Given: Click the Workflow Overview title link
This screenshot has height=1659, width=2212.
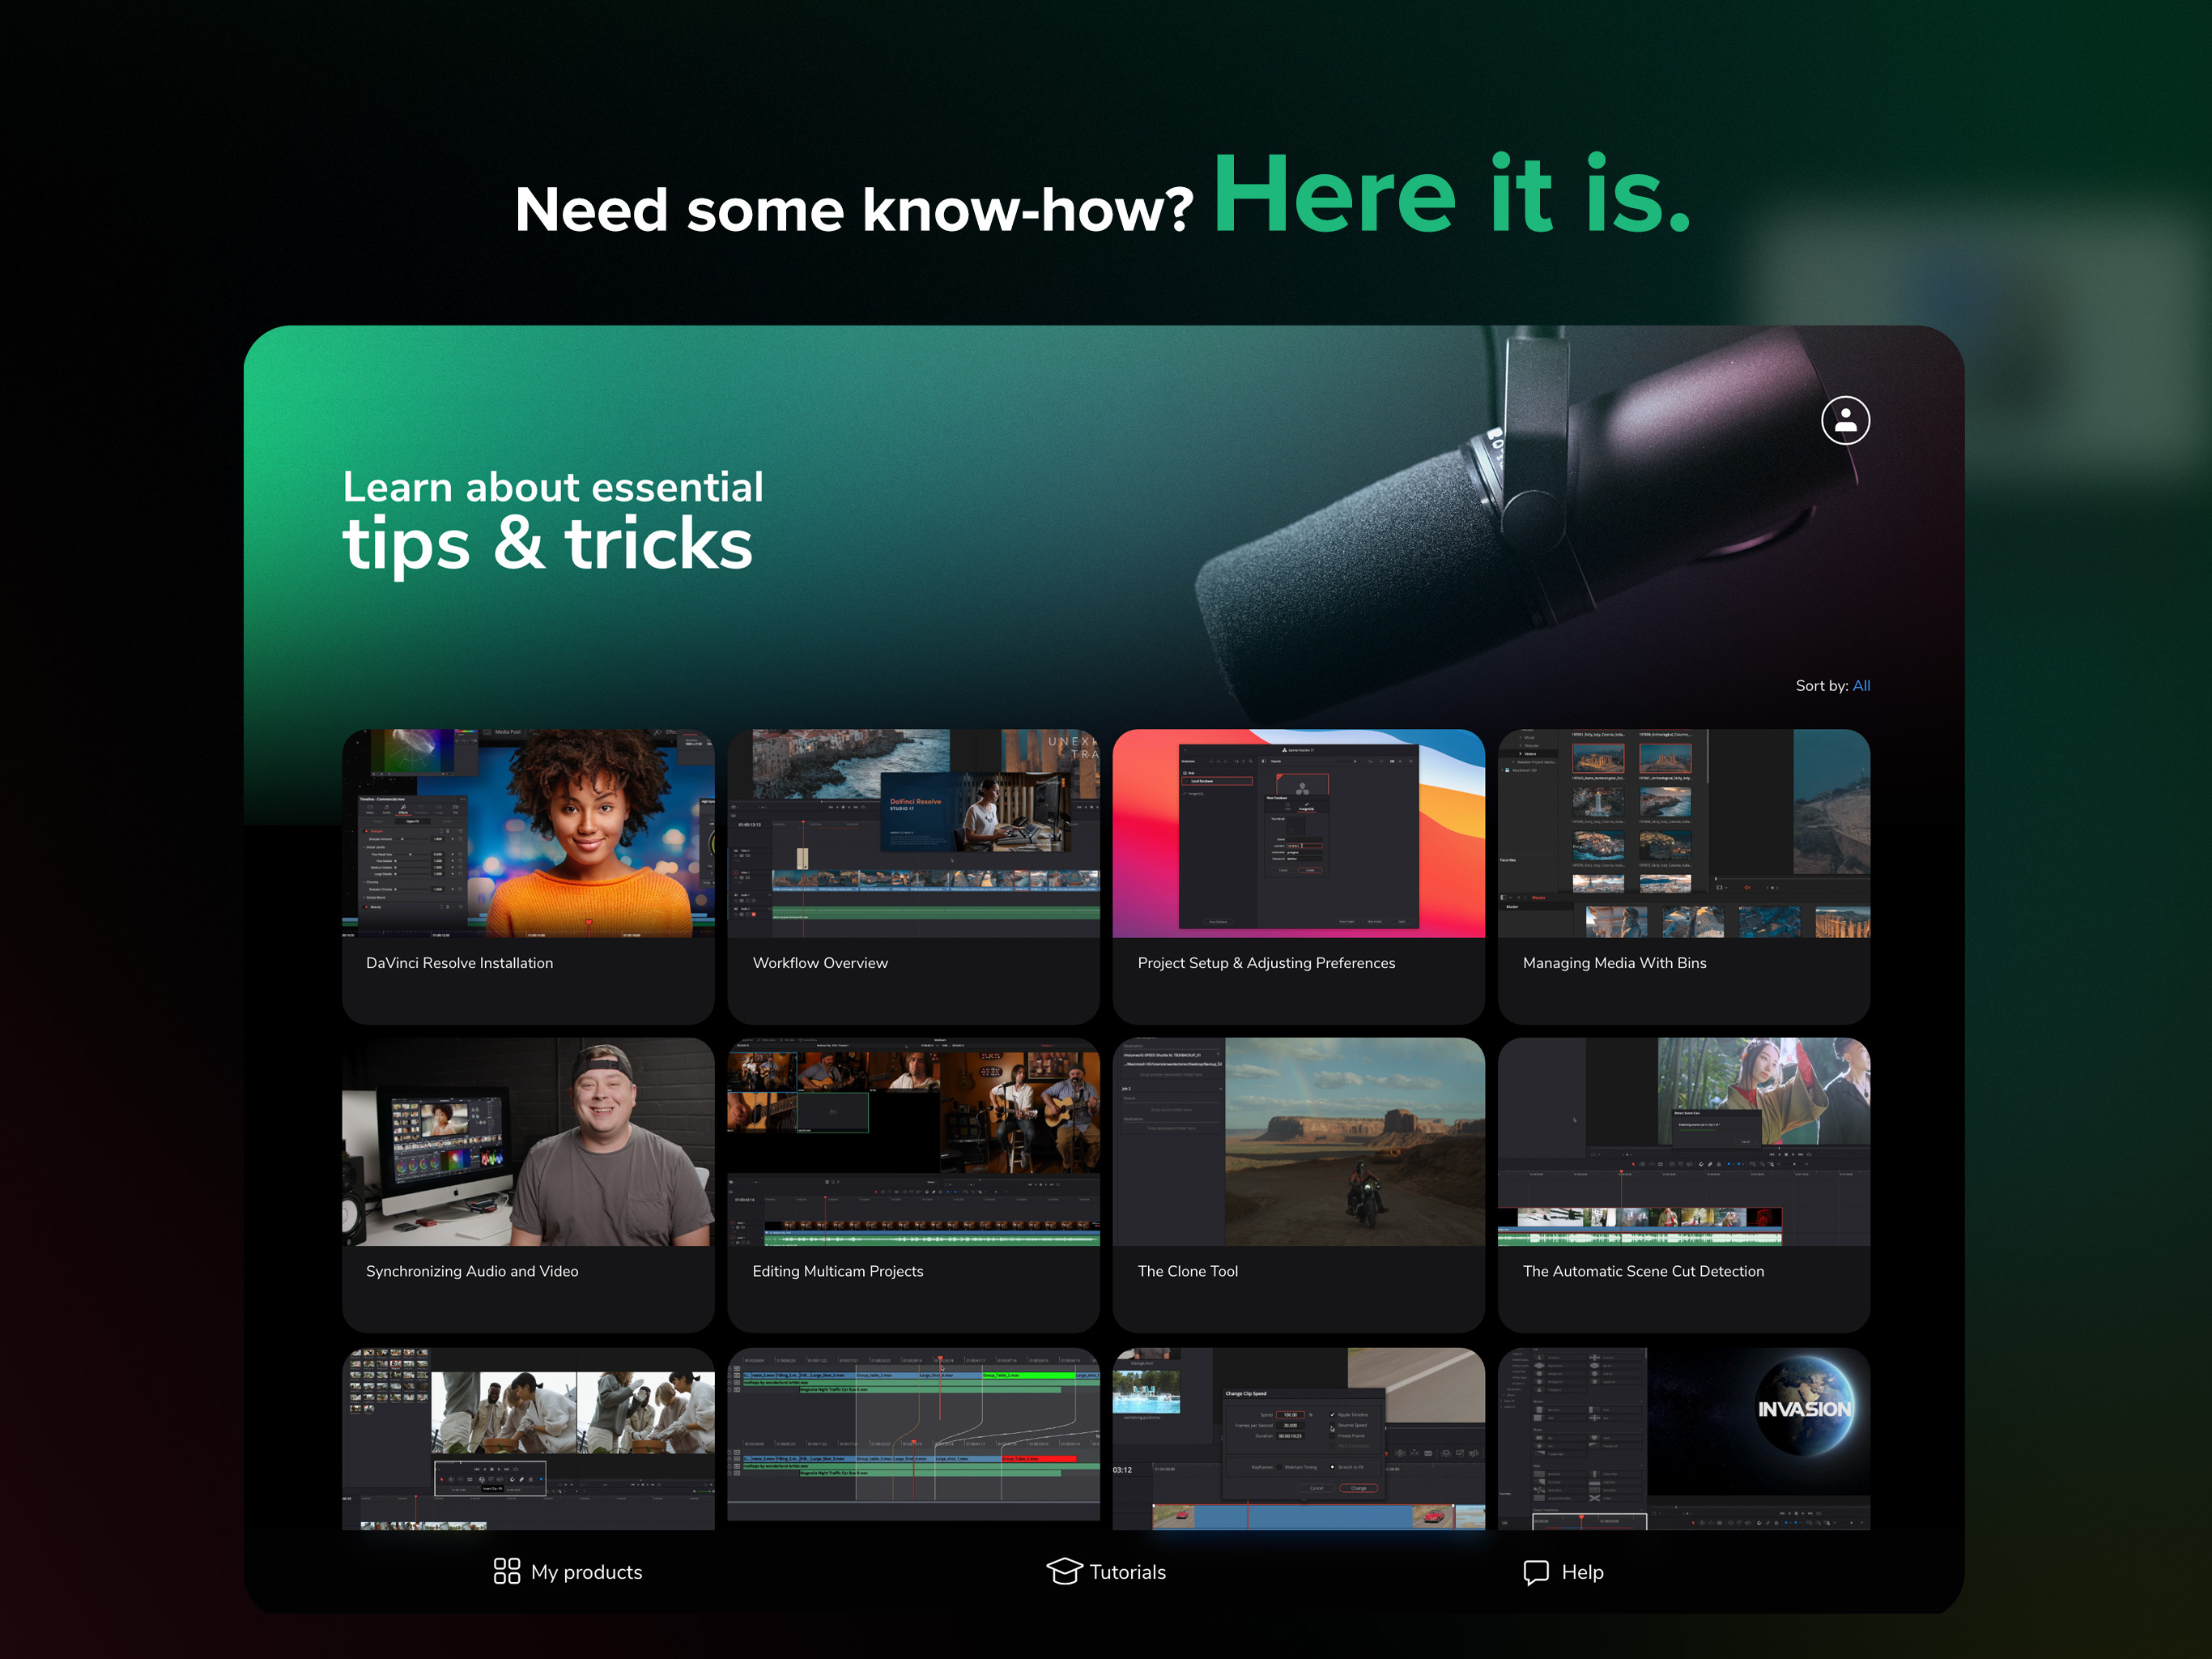Looking at the screenshot, I should pos(820,962).
